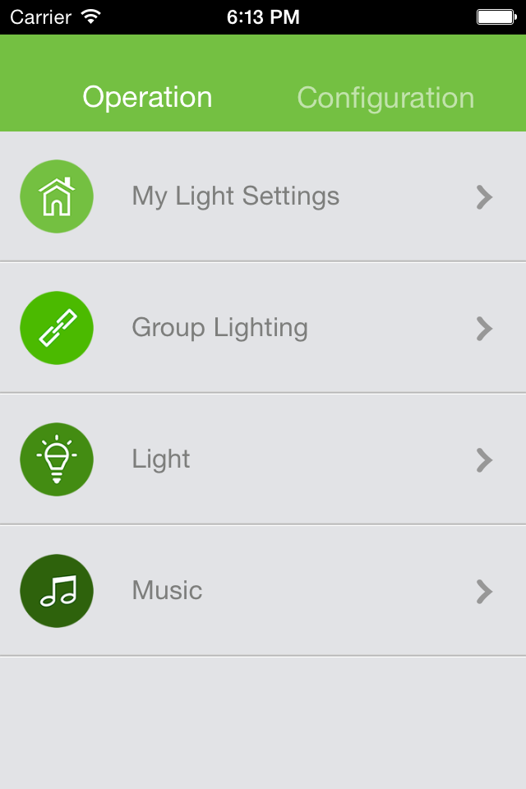The width and height of the screenshot is (526, 789).
Task: Switch to the Configuration tab
Action: (x=385, y=98)
